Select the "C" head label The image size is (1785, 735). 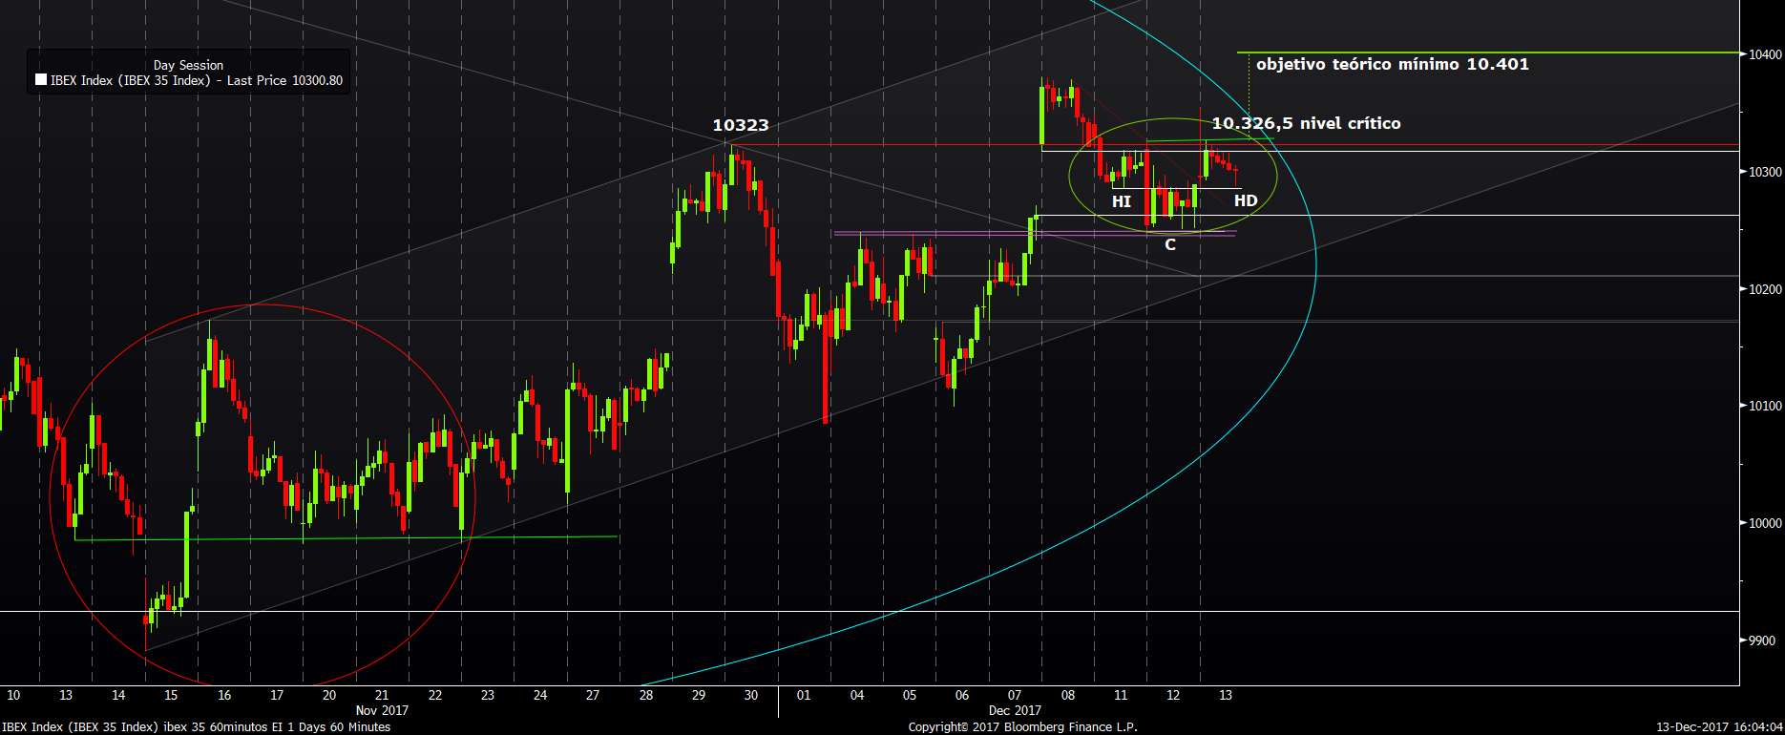(x=1170, y=244)
